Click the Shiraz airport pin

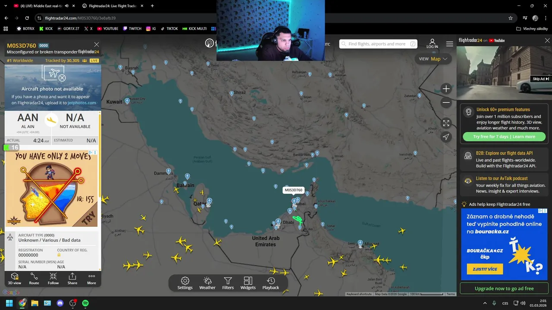(232, 93)
